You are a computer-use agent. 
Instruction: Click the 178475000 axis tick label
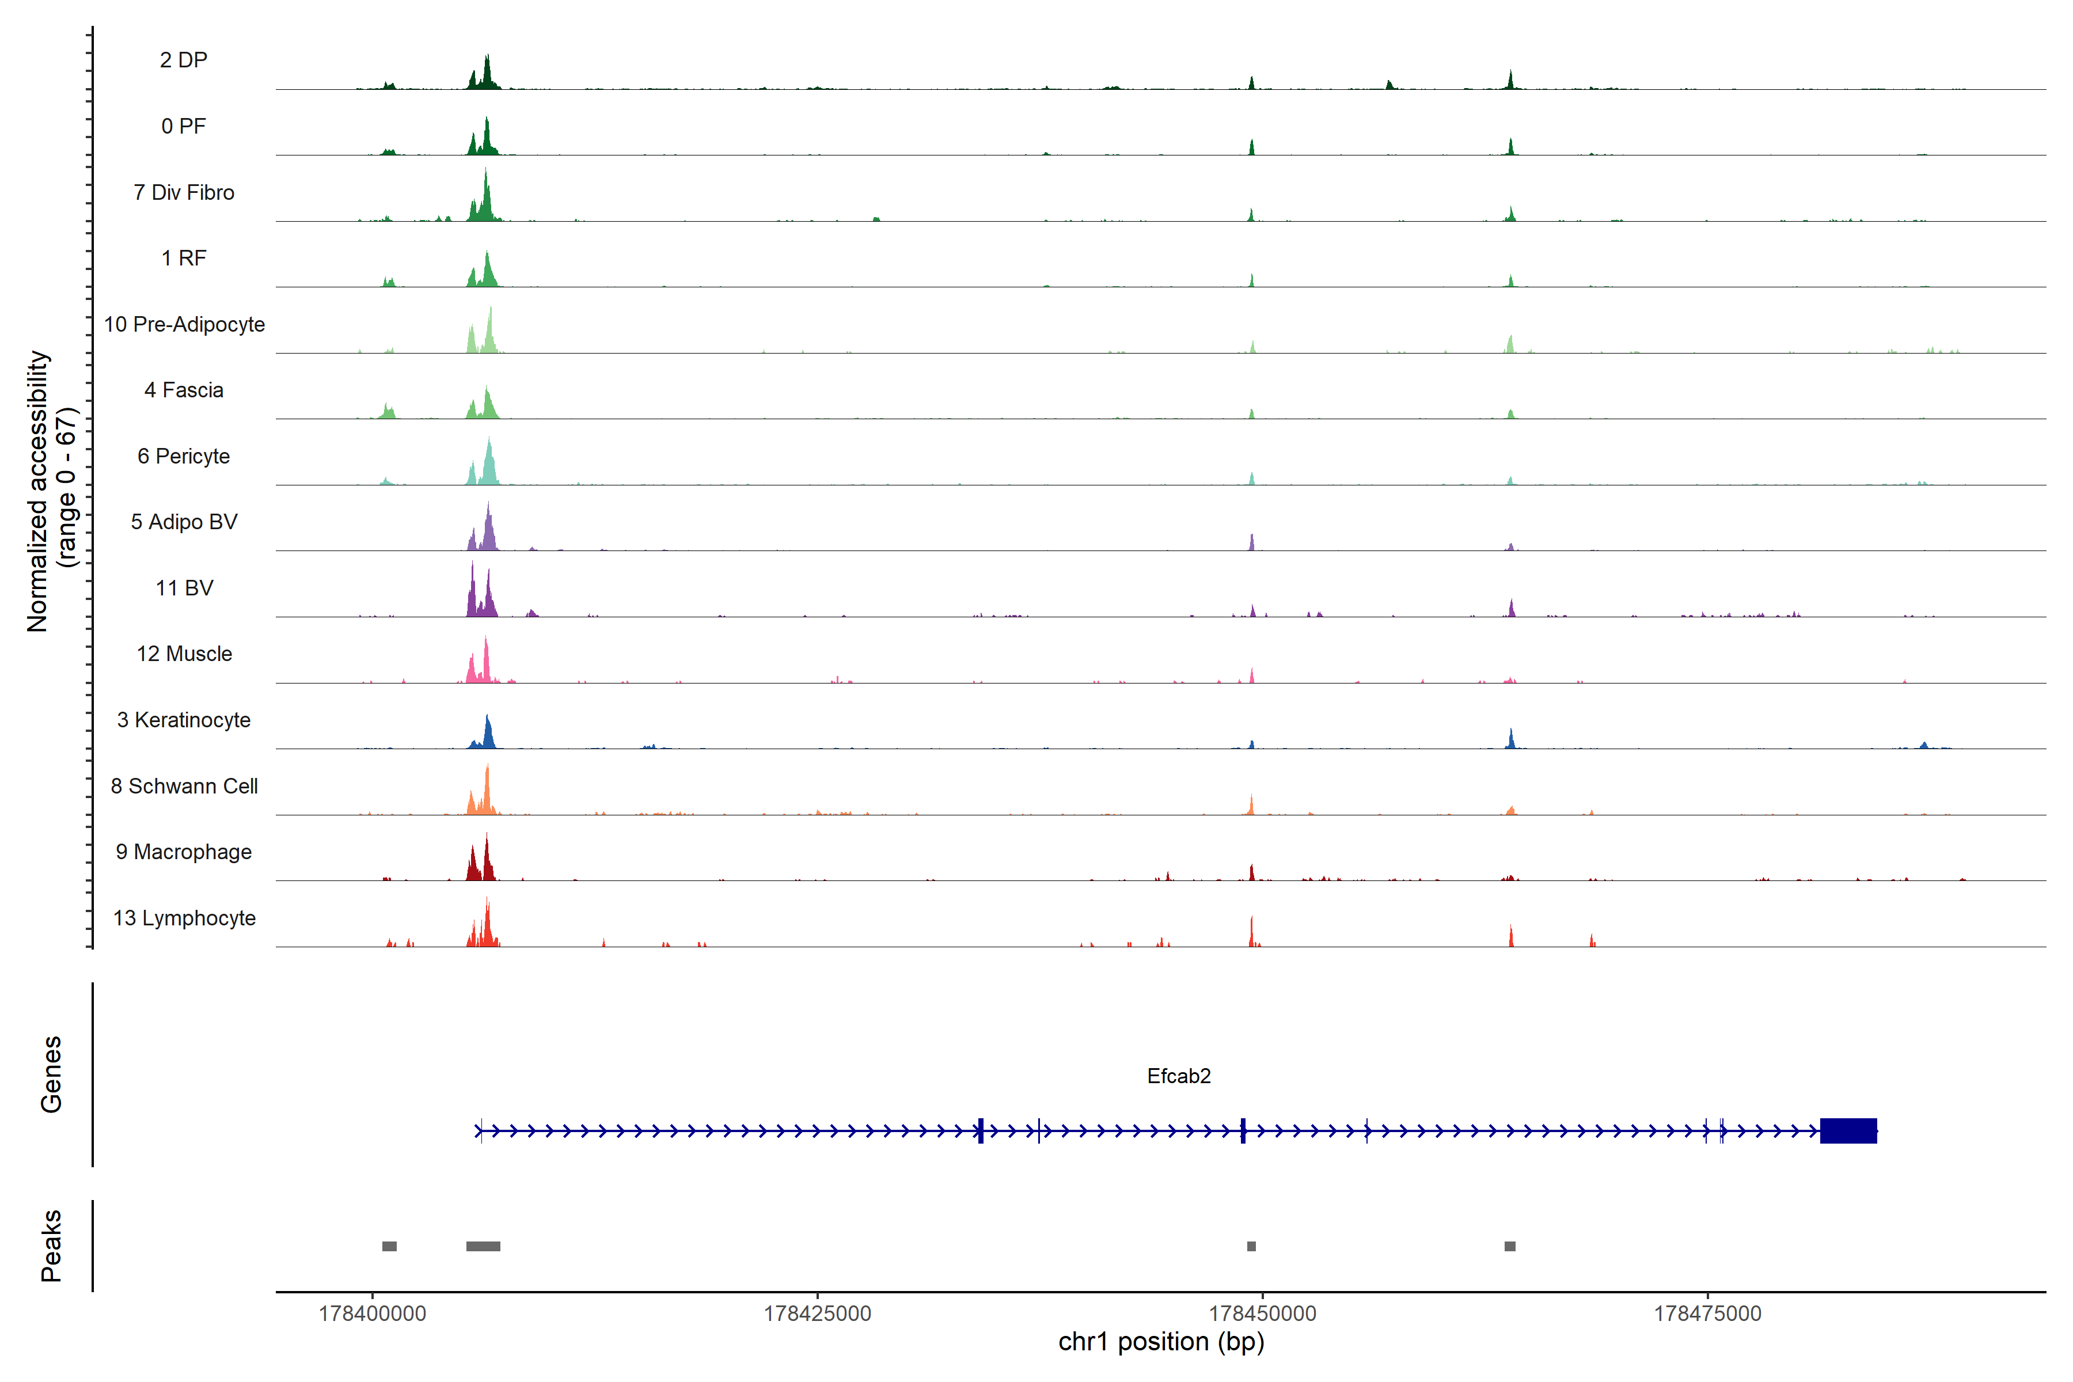tap(1707, 1313)
